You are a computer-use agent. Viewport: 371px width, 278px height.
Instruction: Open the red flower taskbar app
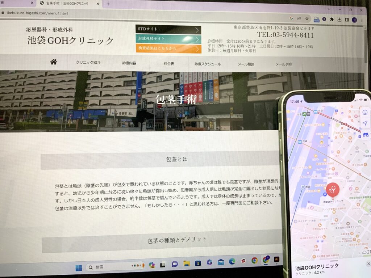(x=243, y=261)
